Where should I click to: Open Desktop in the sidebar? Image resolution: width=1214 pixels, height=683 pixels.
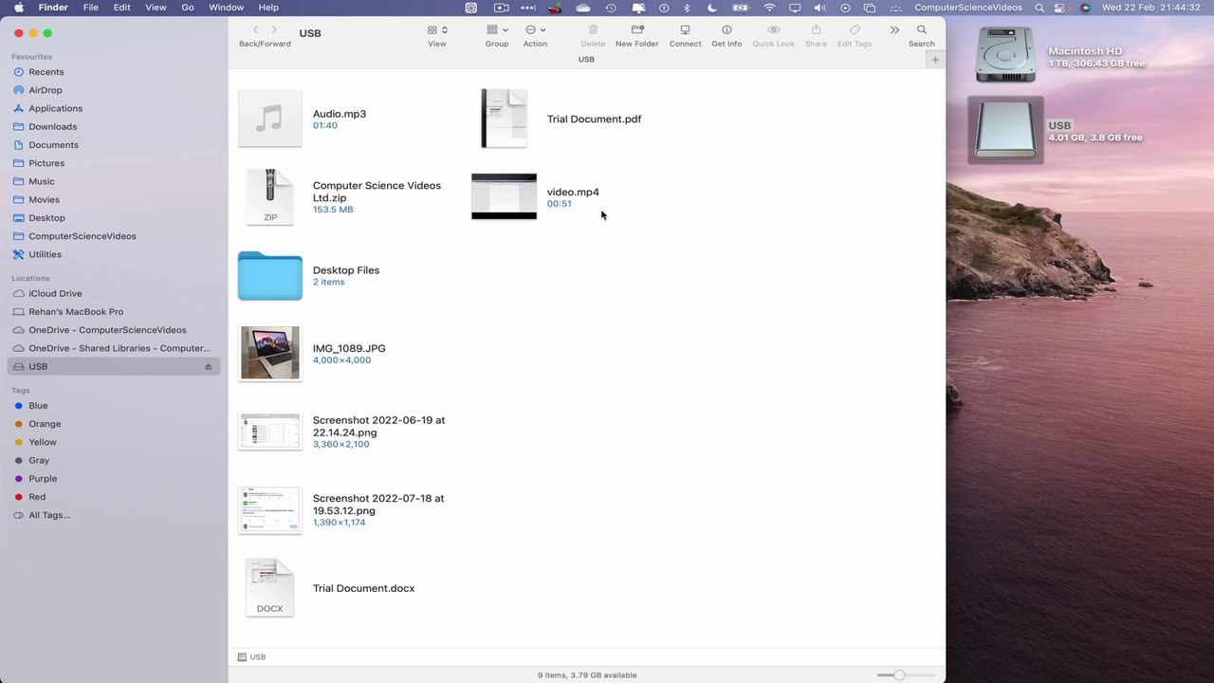[x=113, y=218]
